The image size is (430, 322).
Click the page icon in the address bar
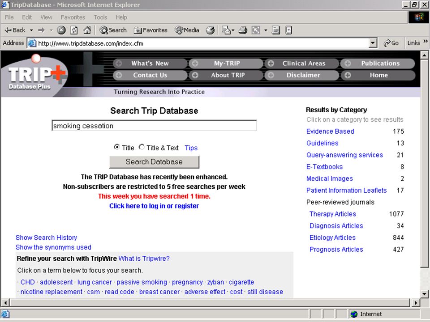tap(32, 43)
